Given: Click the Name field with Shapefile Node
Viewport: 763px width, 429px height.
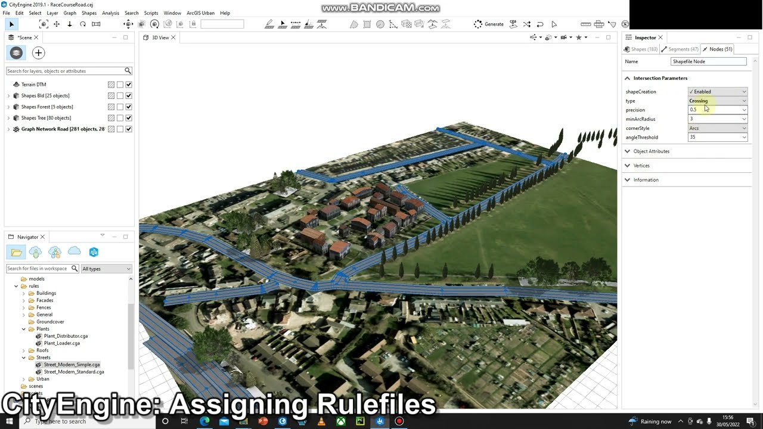Looking at the screenshot, I should 709,61.
